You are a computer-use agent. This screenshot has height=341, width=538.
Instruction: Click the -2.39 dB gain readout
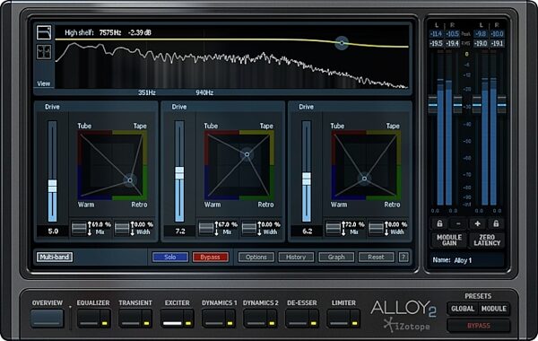tap(140, 32)
